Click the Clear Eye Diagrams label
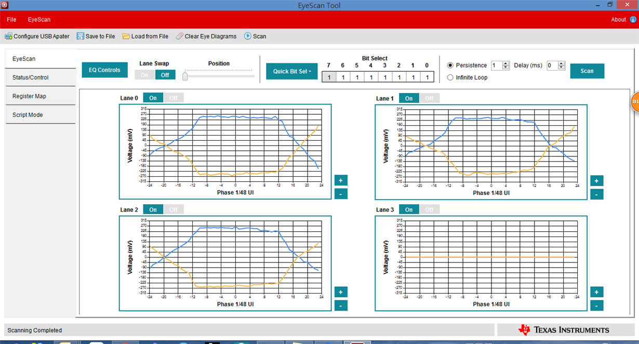 pyautogui.click(x=210, y=36)
